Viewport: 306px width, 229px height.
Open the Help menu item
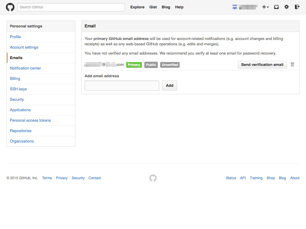tap(179, 7)
